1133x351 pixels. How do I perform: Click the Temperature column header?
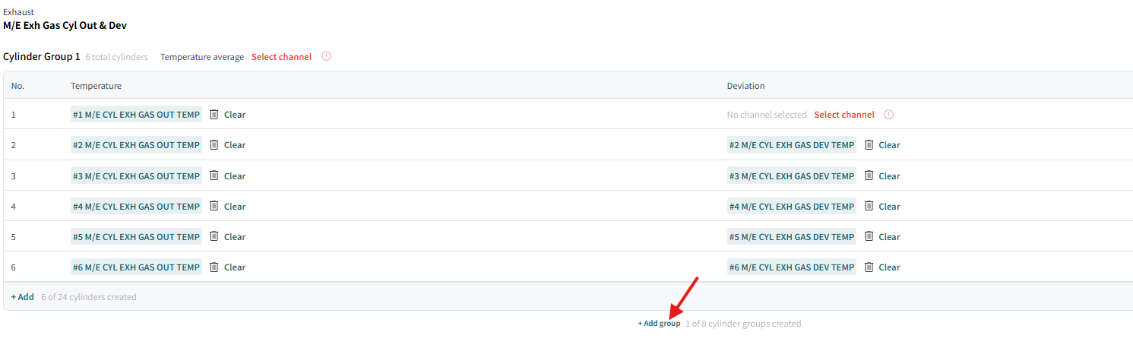click(x=97, y=86)
